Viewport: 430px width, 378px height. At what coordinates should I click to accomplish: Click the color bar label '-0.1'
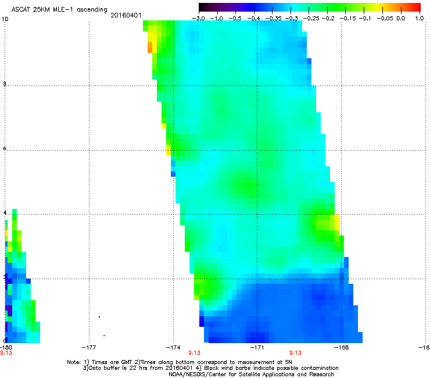[365, 19]
